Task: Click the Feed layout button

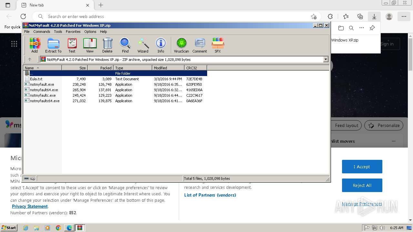Action: 346,125
